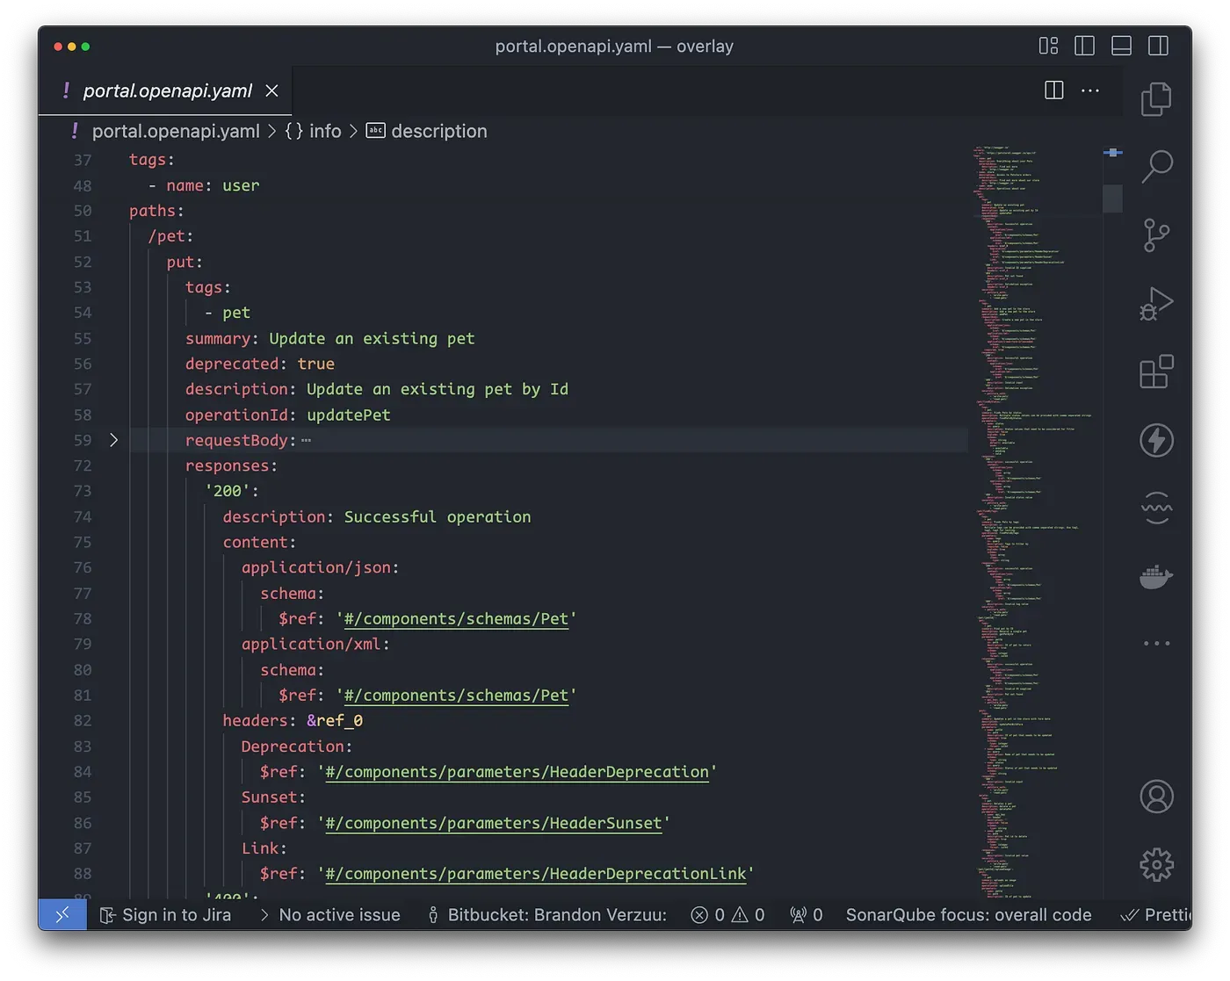The width and height of the screenshot is (1230, 981).
Task: Open the SonarLint sidebar view
Action: point(1156,509)
